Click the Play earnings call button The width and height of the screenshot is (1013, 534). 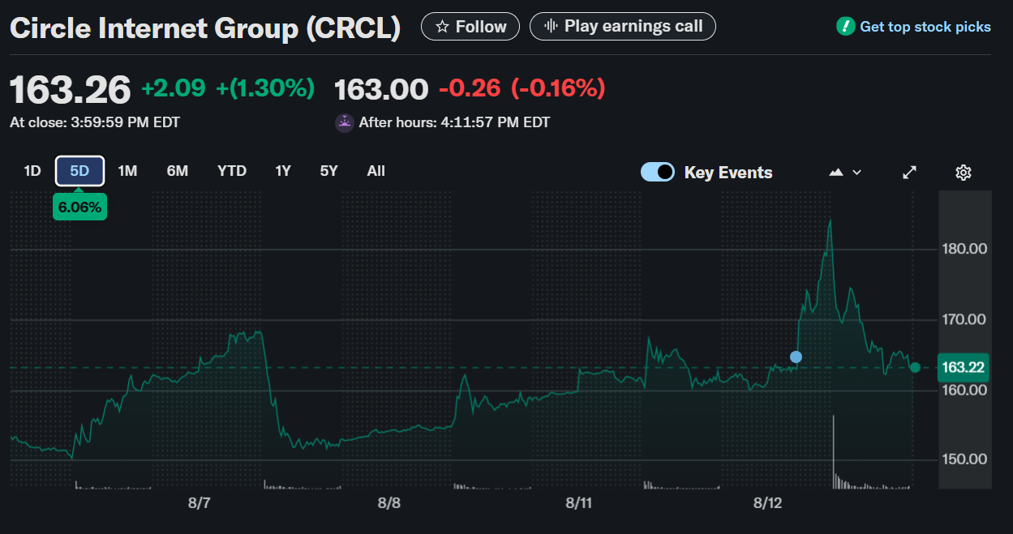tap(623, 27)
